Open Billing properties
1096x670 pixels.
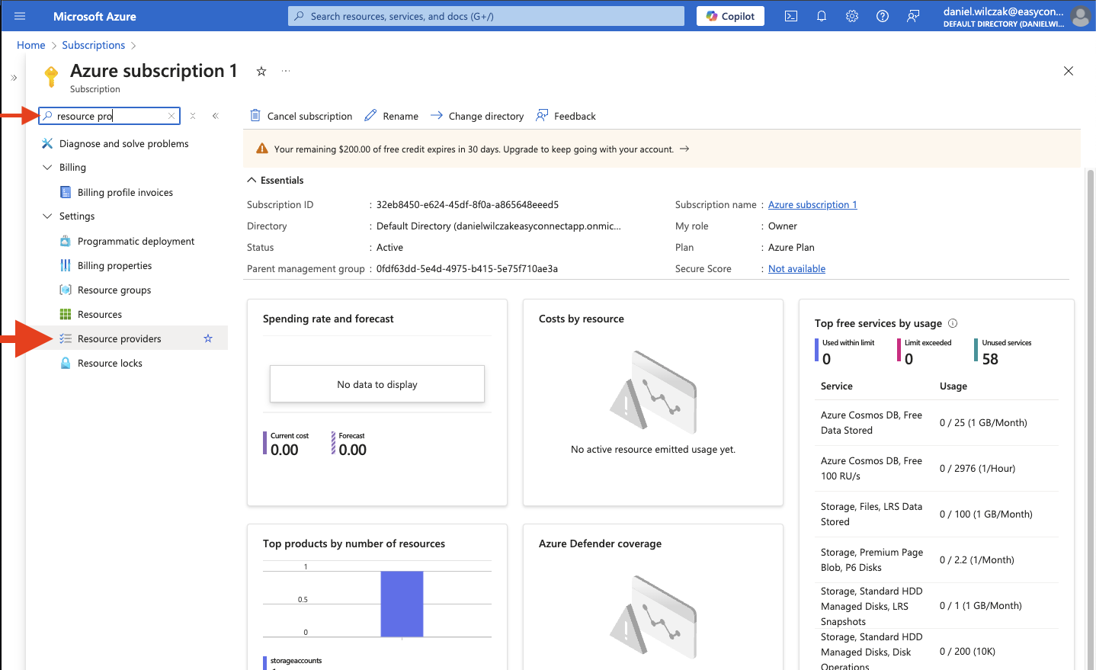(114, 265)
